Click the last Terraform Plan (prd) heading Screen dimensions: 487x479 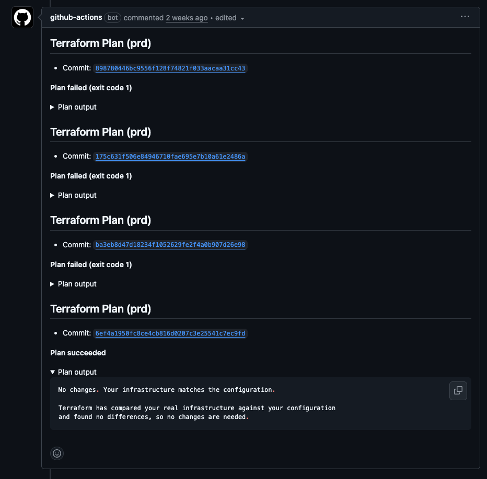(100, 309)
